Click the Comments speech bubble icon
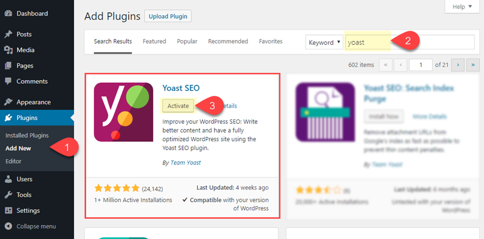The image size is (484, 239). coord(8,82)
